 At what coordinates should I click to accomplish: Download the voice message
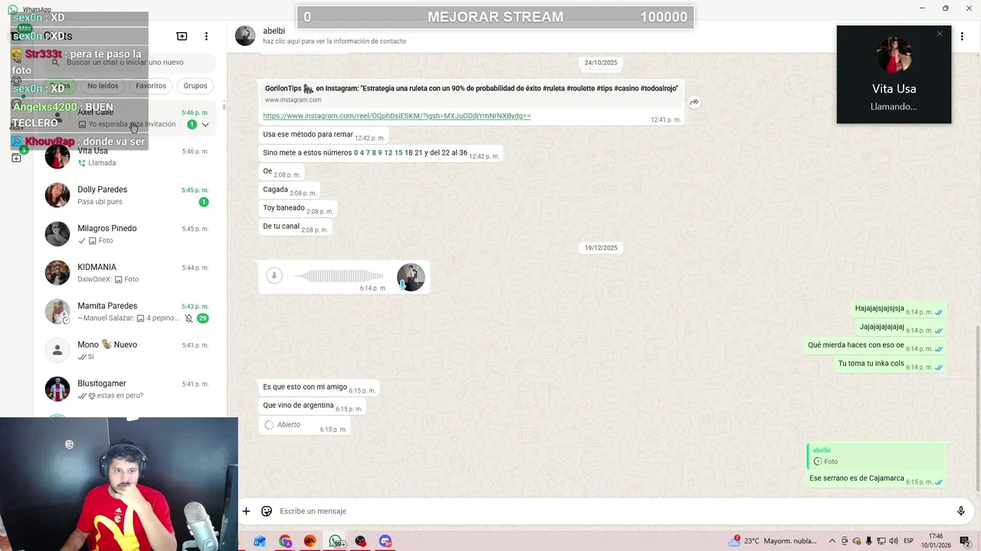[274, 275]
